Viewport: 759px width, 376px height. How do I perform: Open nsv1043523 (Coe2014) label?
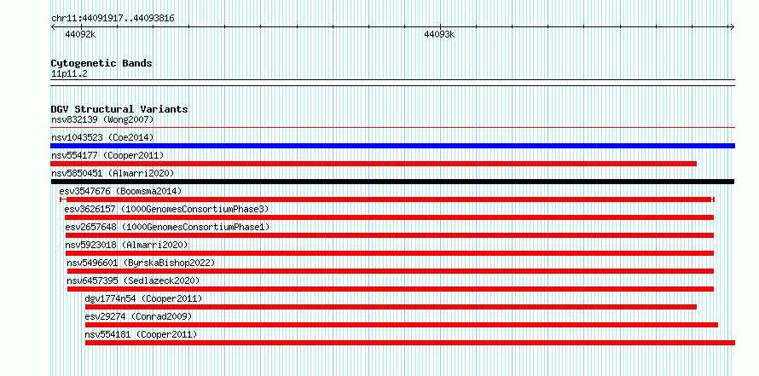[x=102, y=137]
